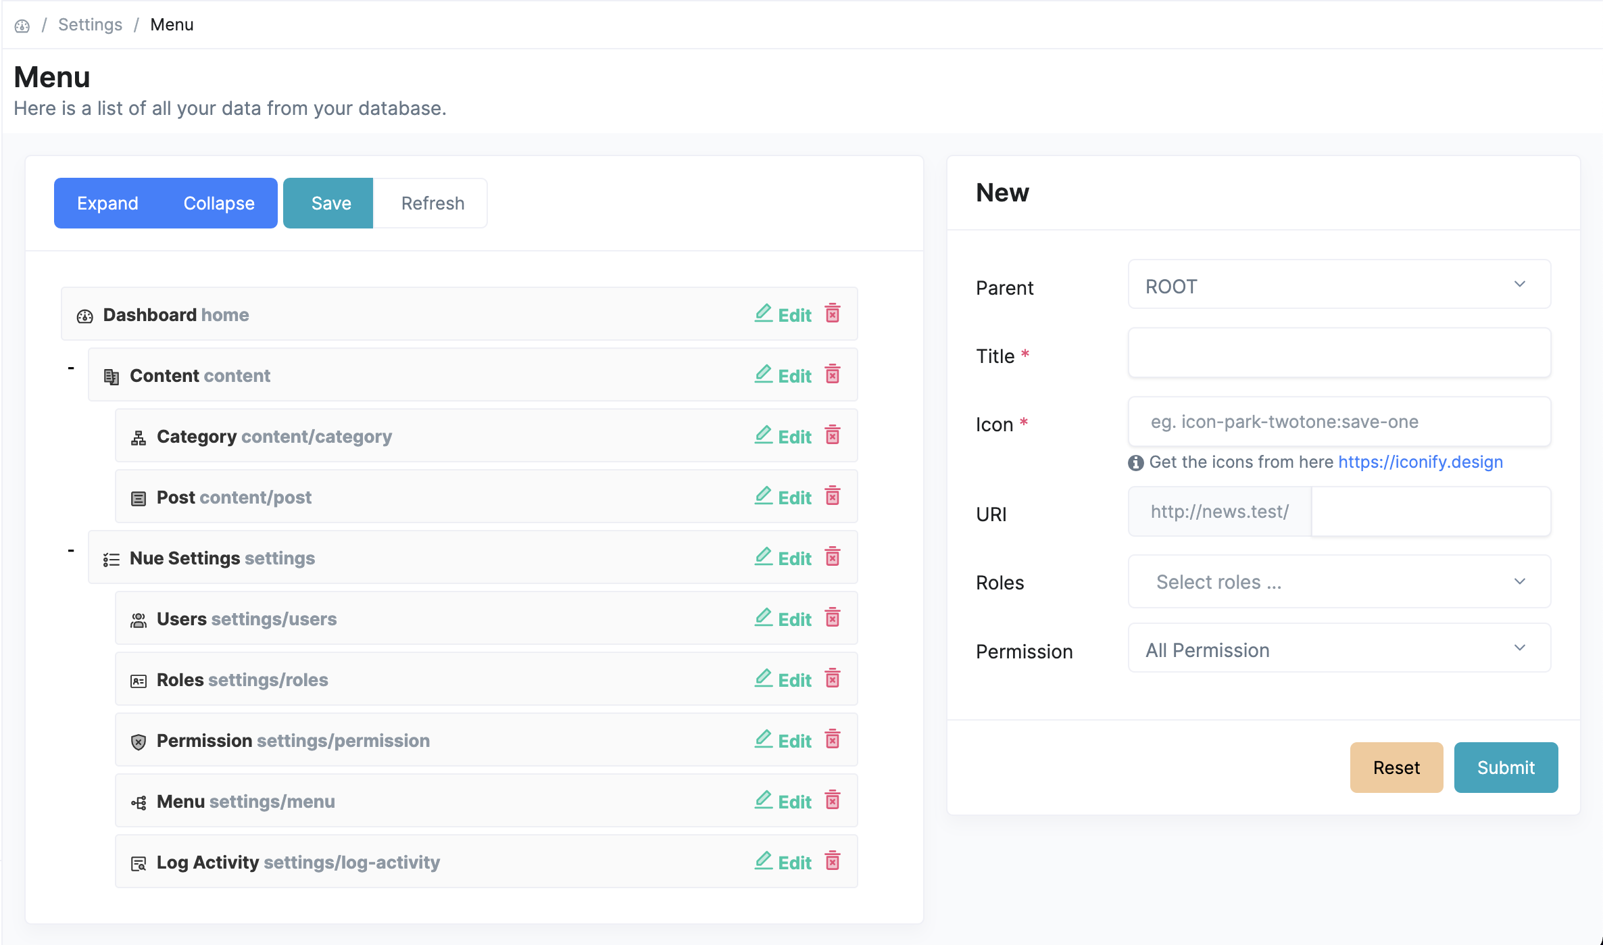Delete the Dashboard menu item
This screenshot has width=1603, height=945.
(x=833, y=314)
